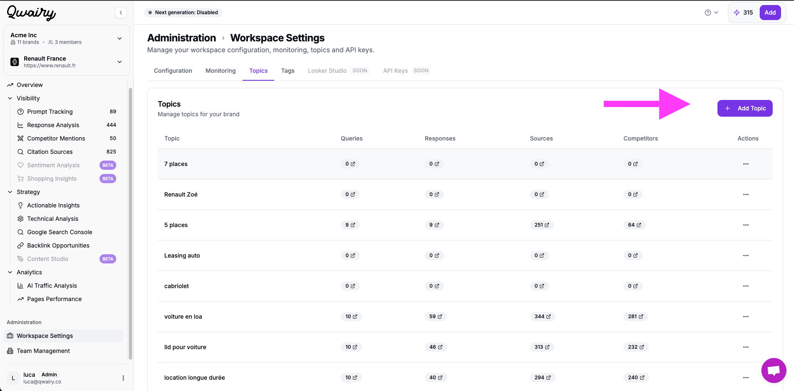Open Competitor Mentions icon
This screenshot has height=391, width=794.
pos(20,138)
